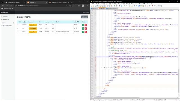Click the Cut icon in Notepad++ toolbar

pos(107,6)
